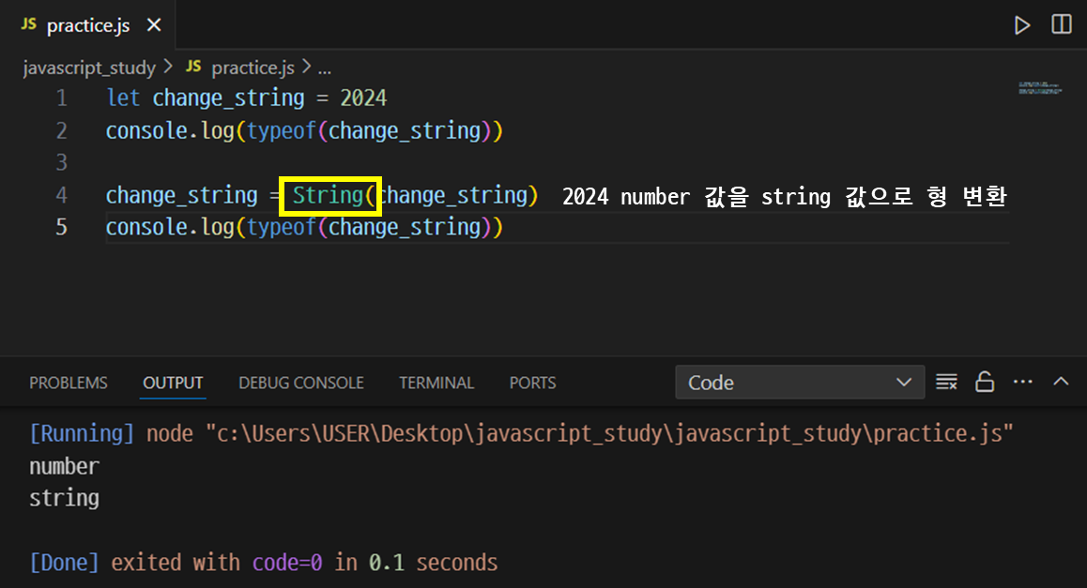Screen dimensions: 1087x588
Task: Click 'typeof' on line 2
Action: [282, 131]
